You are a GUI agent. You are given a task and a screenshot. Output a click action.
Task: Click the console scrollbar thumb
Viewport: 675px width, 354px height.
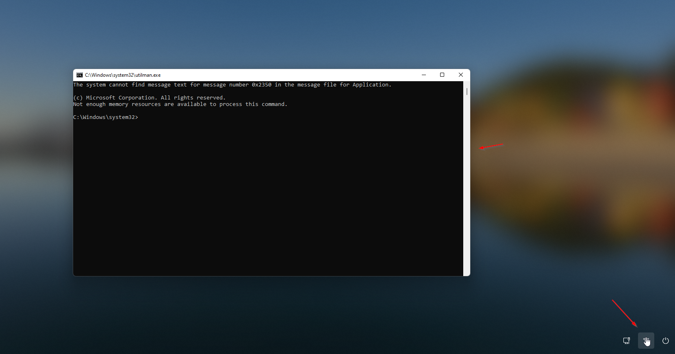[467, 92]
